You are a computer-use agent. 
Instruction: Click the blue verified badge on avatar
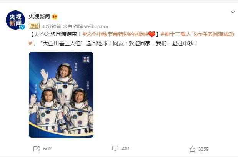(22, 27)
